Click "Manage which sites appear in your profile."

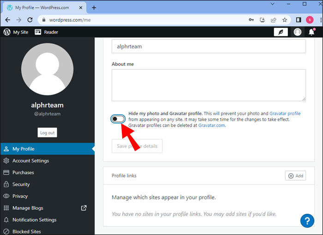coord(163,197)
